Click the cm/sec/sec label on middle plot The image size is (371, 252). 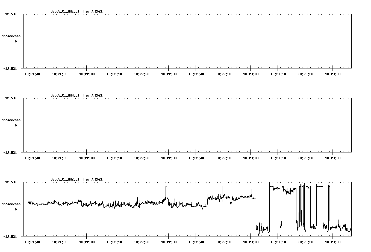click(11, 120)
